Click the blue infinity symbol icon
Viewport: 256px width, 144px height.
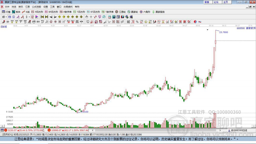(x=200, y=22)
